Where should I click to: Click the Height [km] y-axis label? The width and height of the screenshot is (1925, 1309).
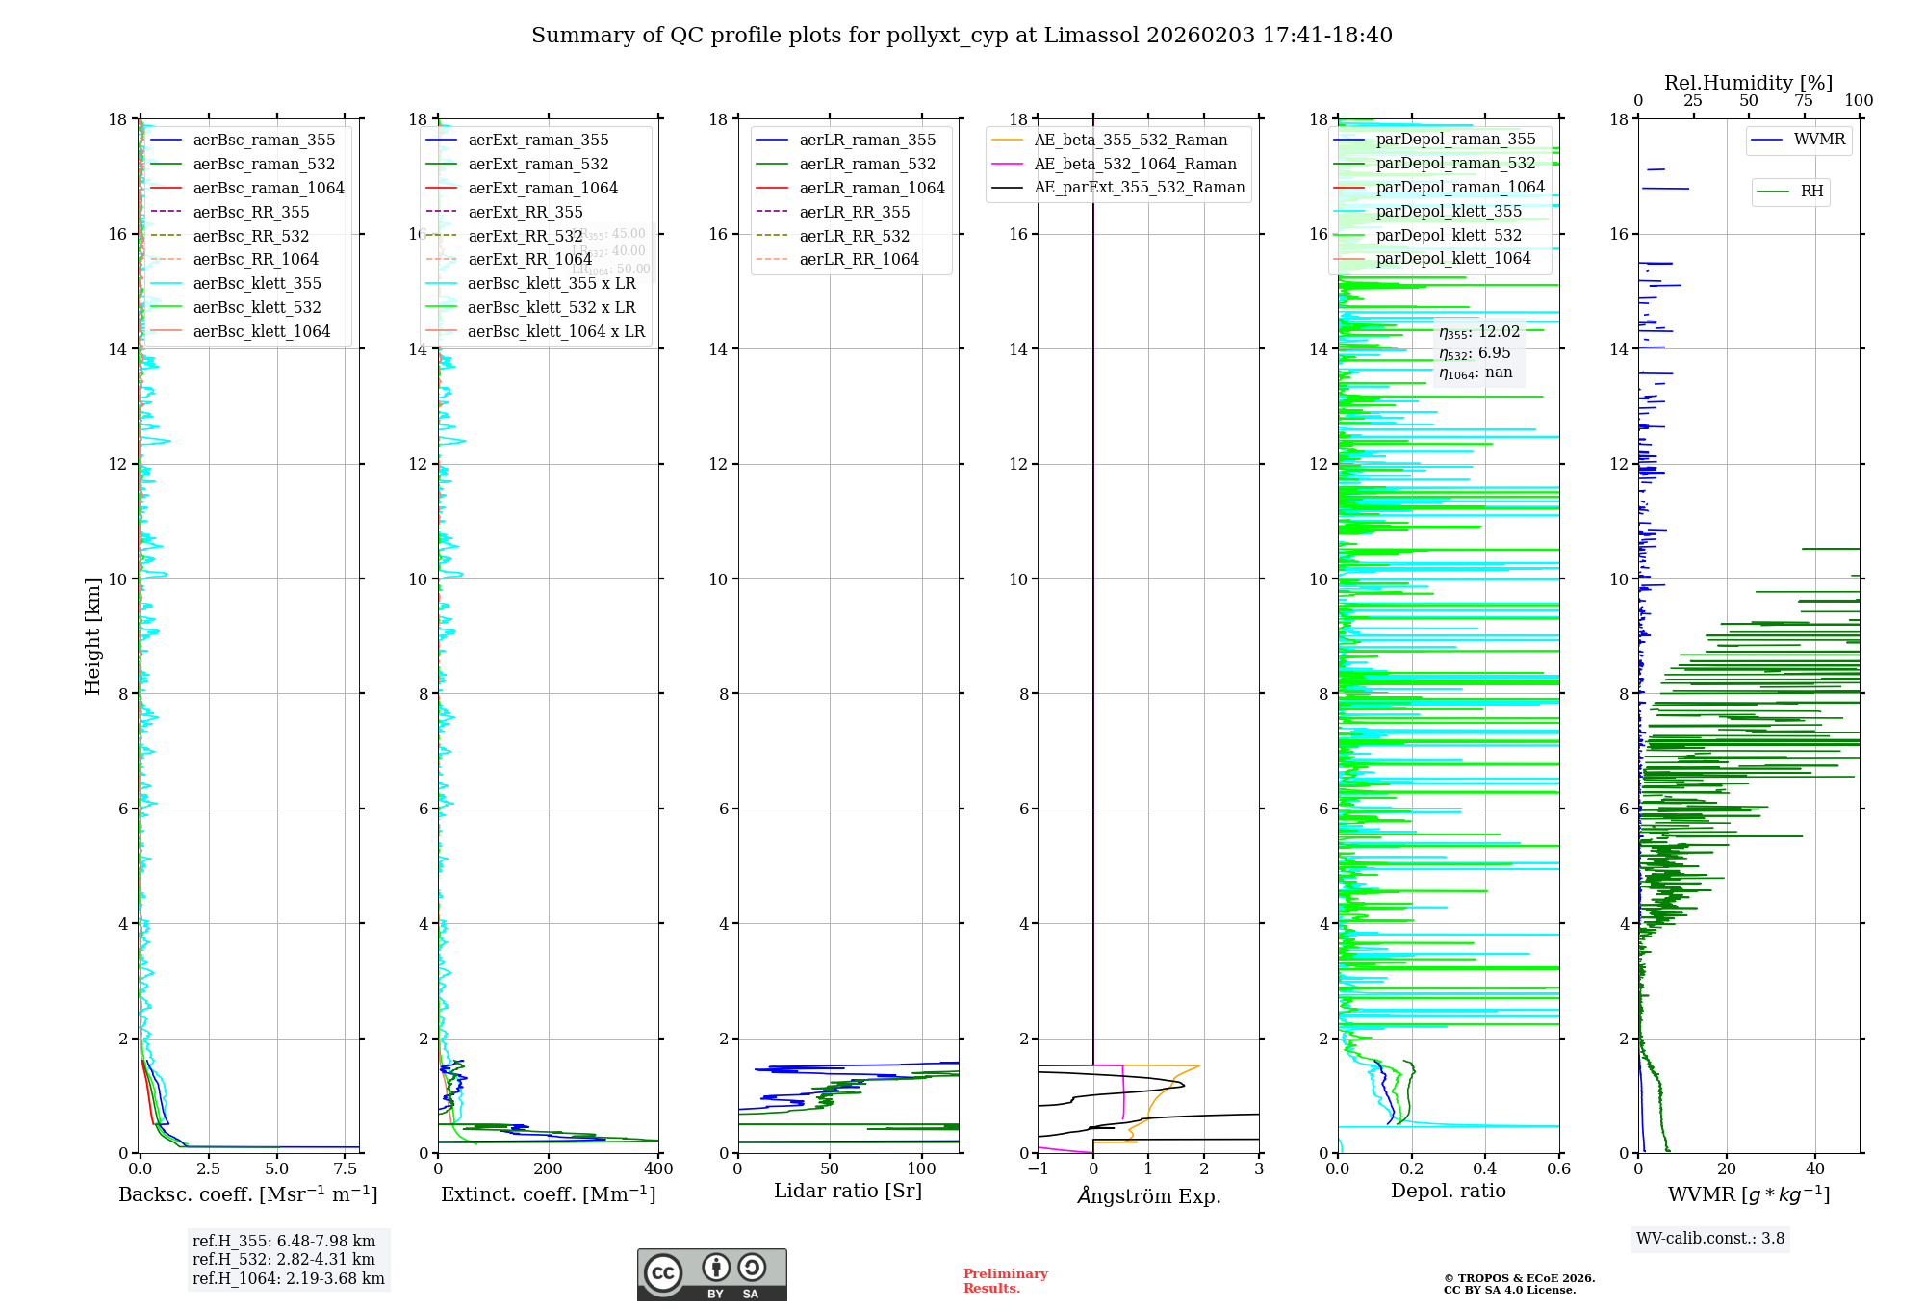92,636
